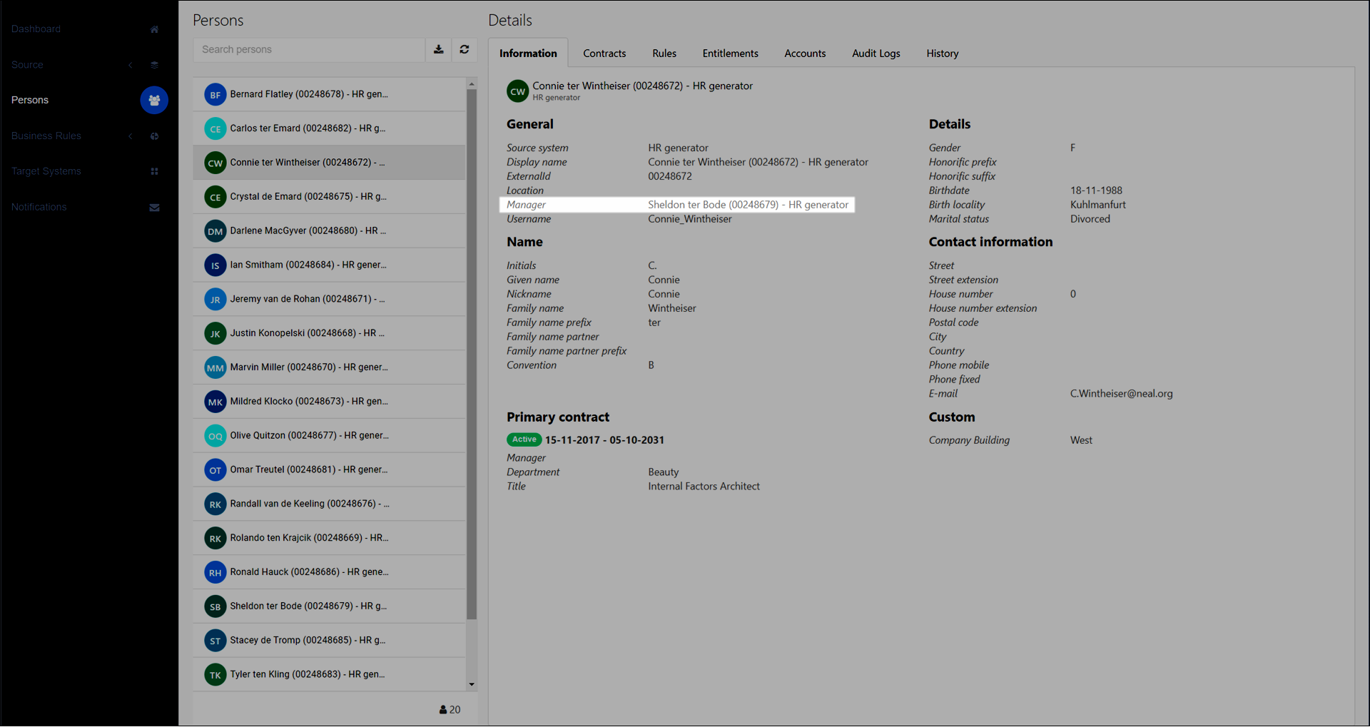Select Randall van de Keeling list row
The height and width of the screenshot is (727, 1370).
tap(330, 504)
